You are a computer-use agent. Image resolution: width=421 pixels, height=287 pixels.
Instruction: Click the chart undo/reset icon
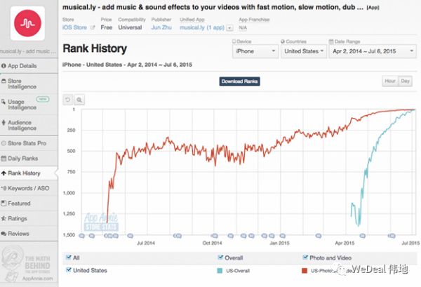coord(69,100)
